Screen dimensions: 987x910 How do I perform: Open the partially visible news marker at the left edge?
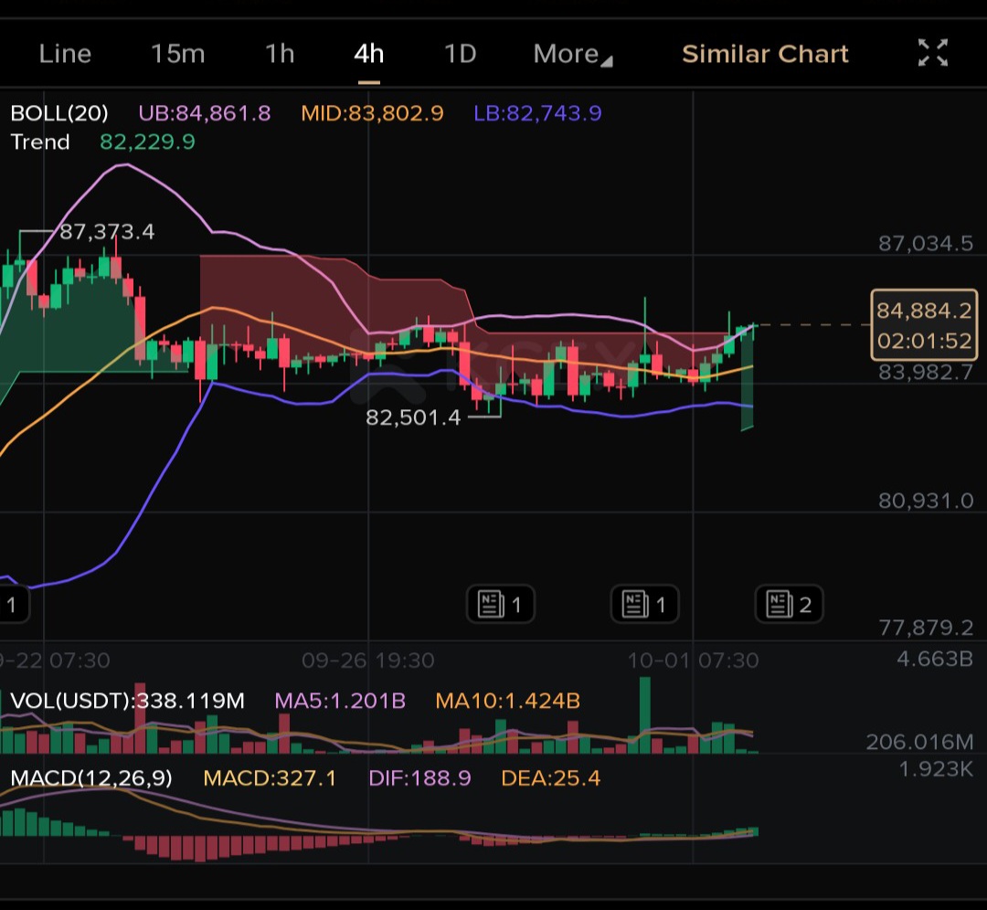pyautogui.click(x=14, y=604)
